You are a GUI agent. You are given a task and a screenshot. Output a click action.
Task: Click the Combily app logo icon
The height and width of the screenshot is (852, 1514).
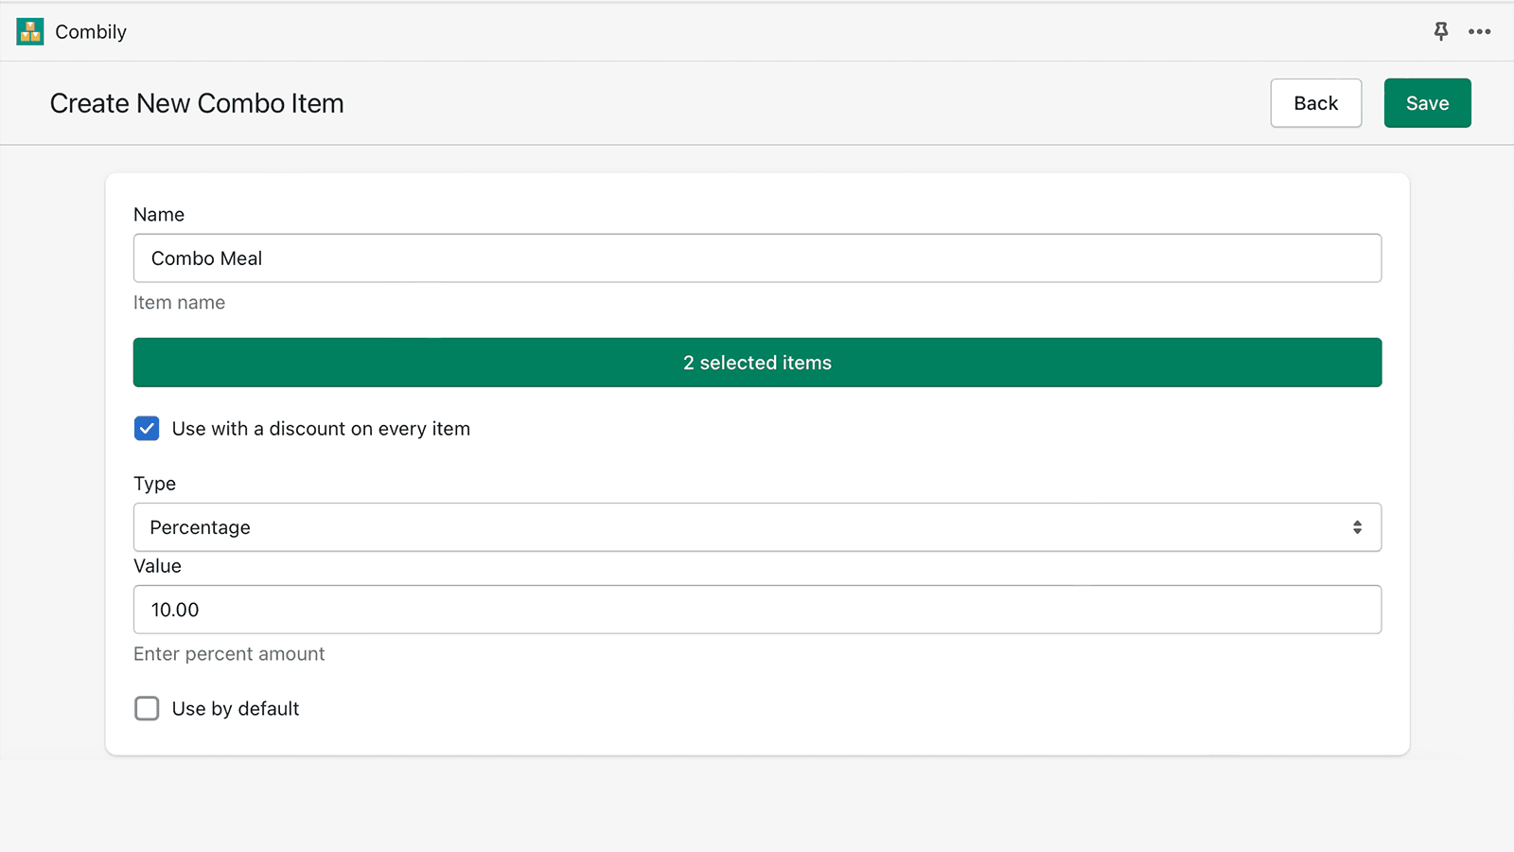[30, 31]
